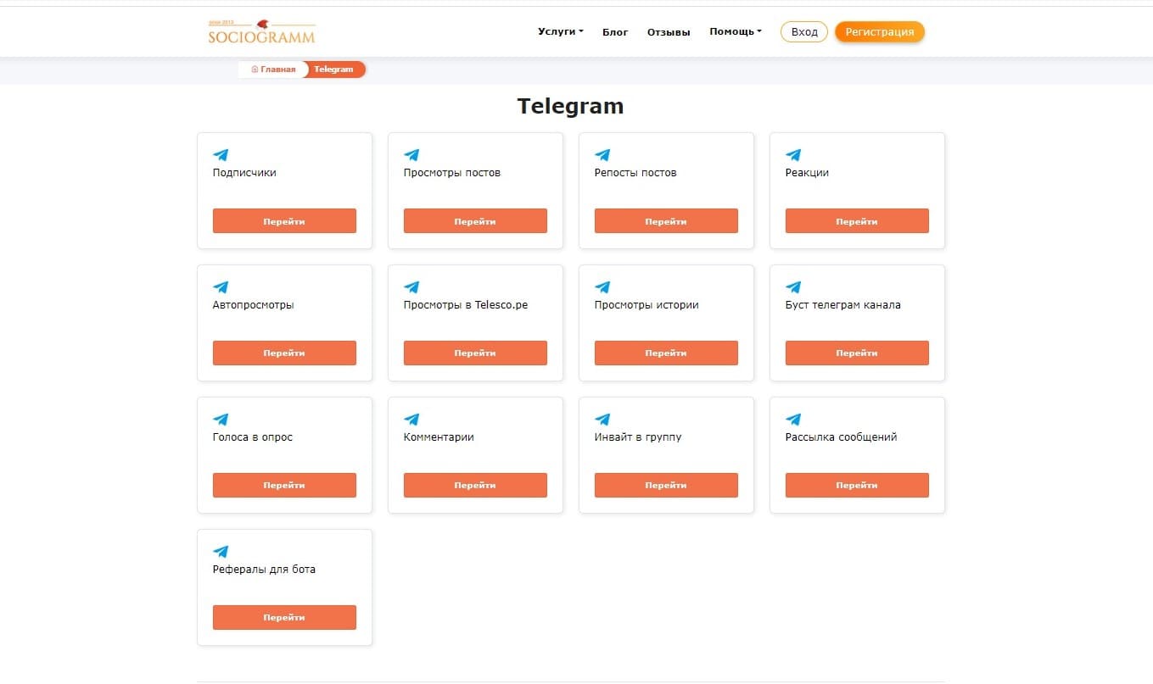This screenshot has height=684, width=1153.
Task: Click the Реакции card title
Action: [807, 173]
